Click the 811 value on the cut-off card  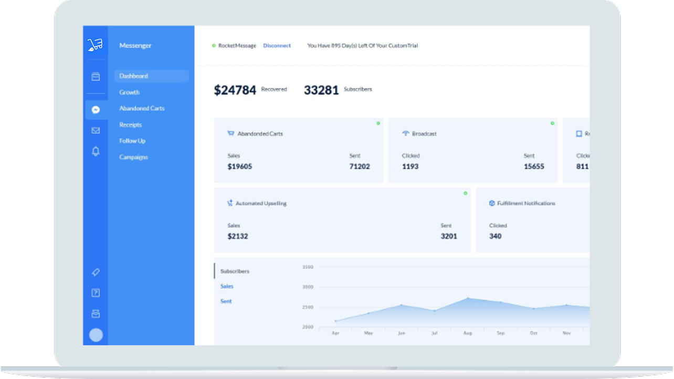pos(582,166)
